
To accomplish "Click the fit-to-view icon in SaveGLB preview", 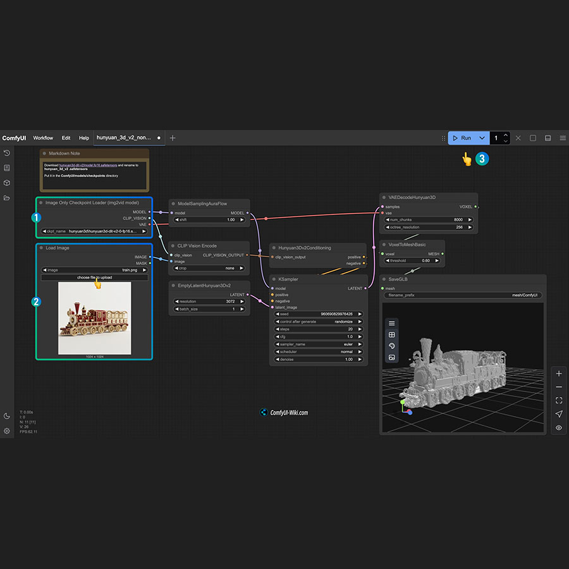I will pyautogui.click(x=559, y=400).
